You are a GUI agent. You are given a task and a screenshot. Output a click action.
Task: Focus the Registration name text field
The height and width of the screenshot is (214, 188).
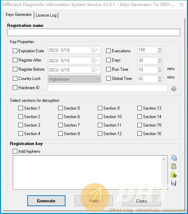tap(93, 32)
